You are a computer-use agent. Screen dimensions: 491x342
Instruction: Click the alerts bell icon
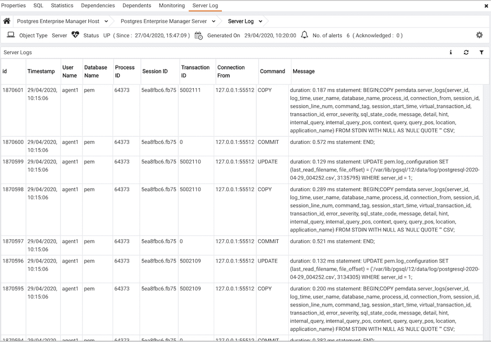pos(304,35)
